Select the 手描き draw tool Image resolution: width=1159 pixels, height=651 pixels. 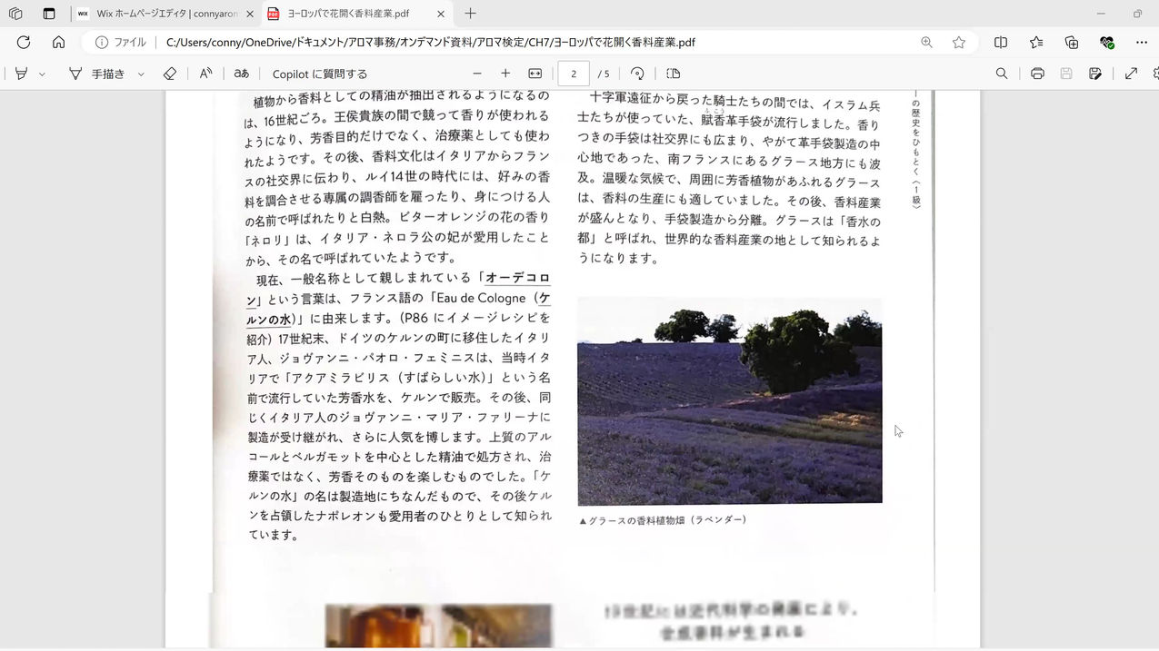(x=98, y=74)
